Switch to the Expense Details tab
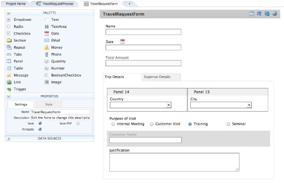The height and width of the screenshot is (183, 284). [157, 77]
